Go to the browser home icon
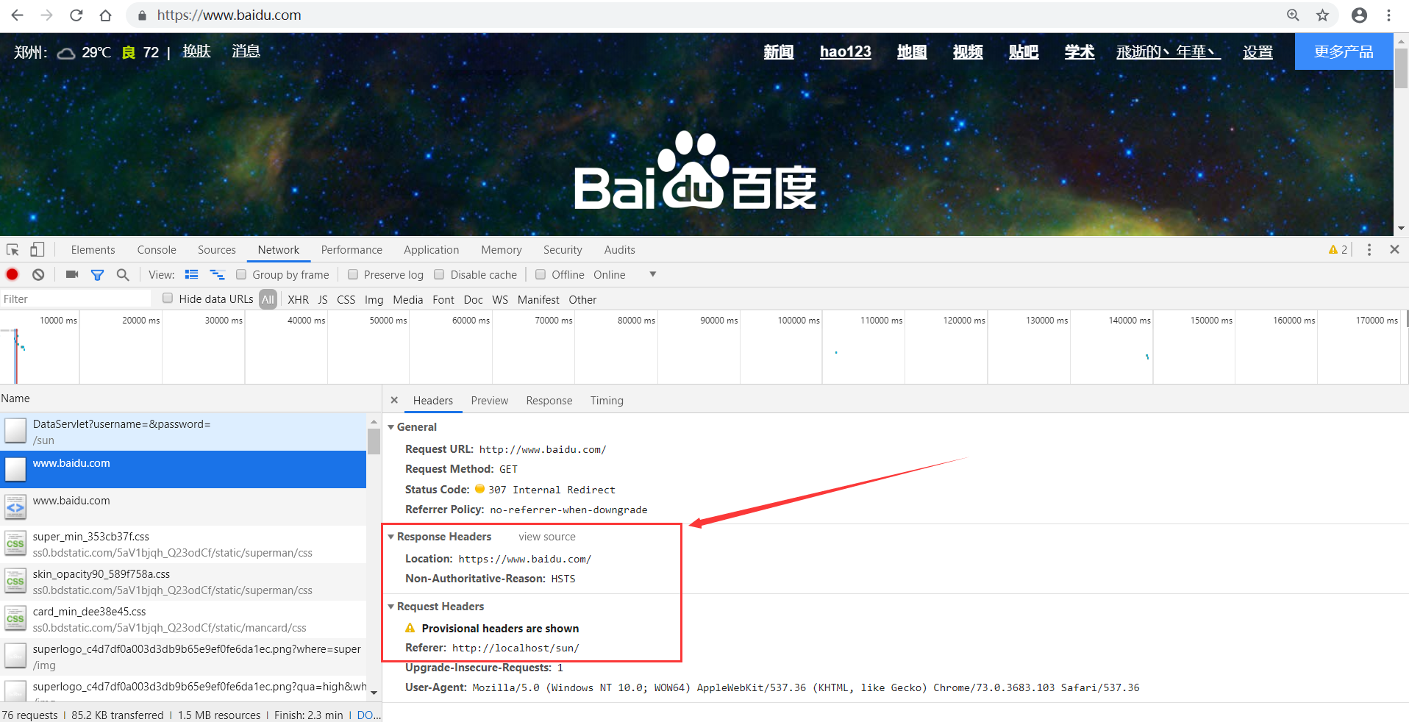The height and width of the screenshot is (722, 1409). point(105,15)
